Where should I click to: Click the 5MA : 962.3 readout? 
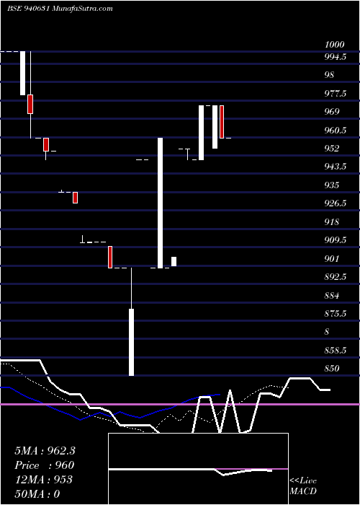point(45,451)
